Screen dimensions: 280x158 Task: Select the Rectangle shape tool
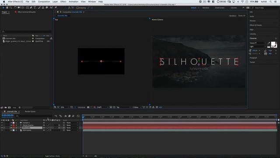pos(27,8)
